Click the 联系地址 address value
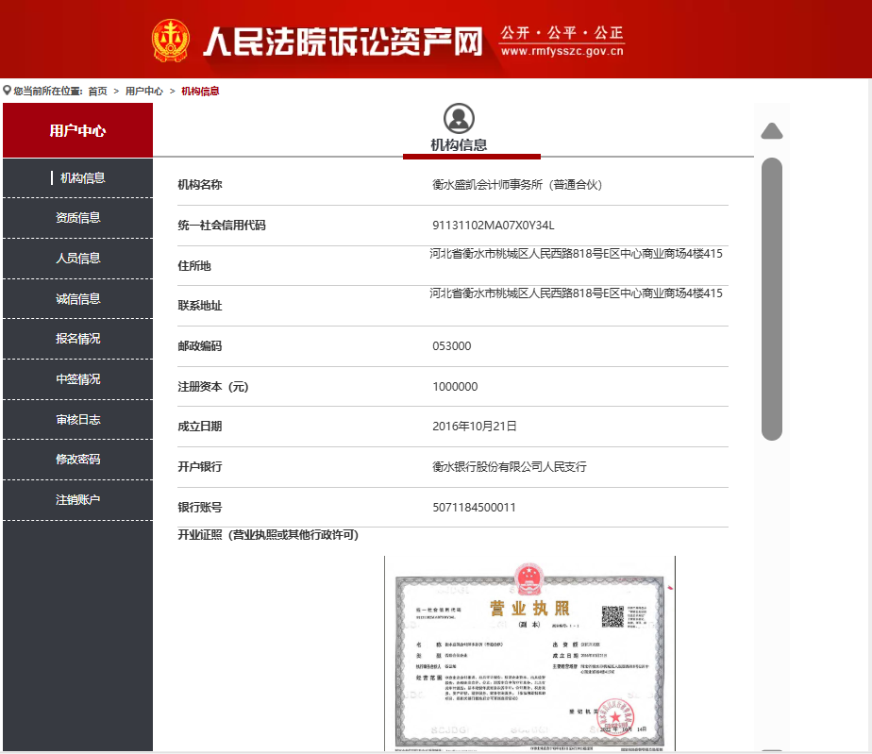 576,293
